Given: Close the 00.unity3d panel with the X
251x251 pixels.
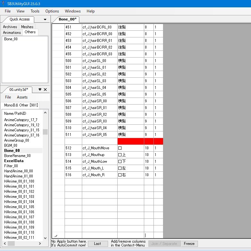Looking at the screenshot, I should 45,90.
